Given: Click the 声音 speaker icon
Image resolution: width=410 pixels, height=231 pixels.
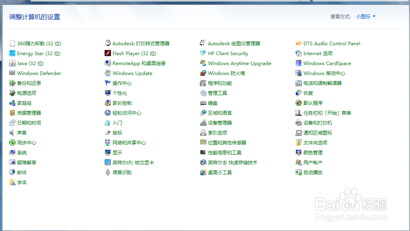Looking at the screenshot, I should point(12,132).
